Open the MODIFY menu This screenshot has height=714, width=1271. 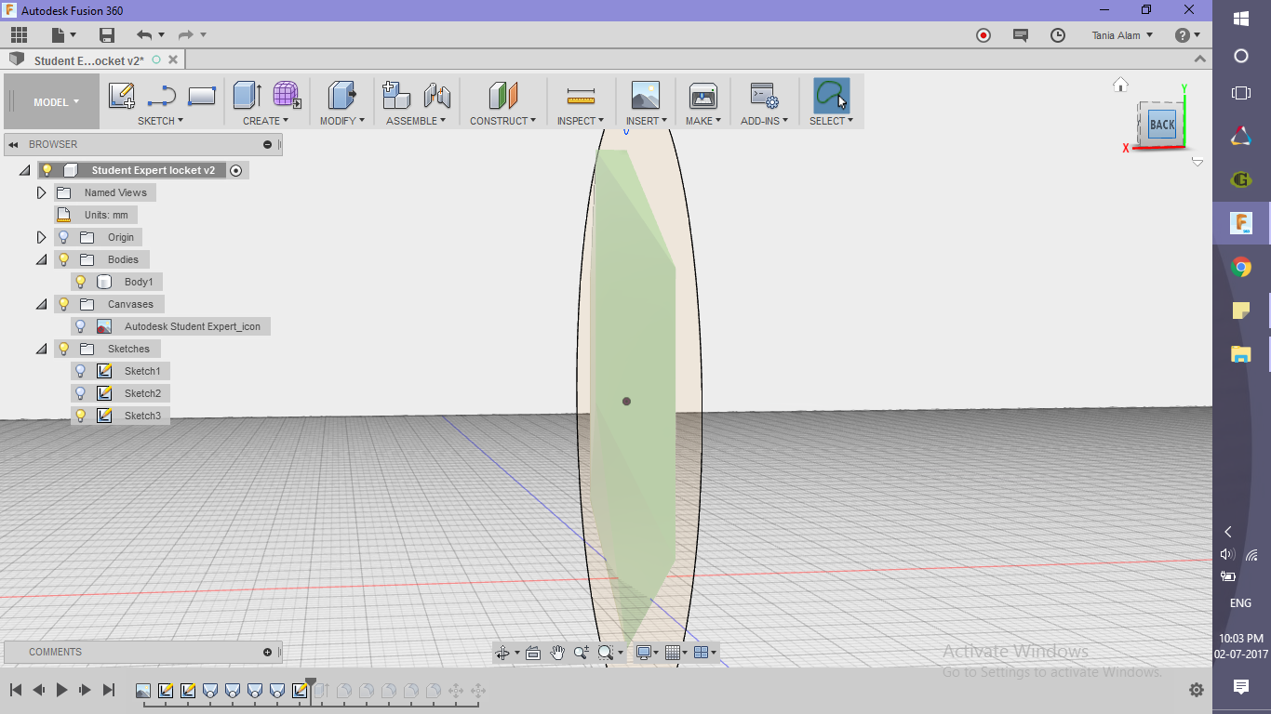coord(341,121)
